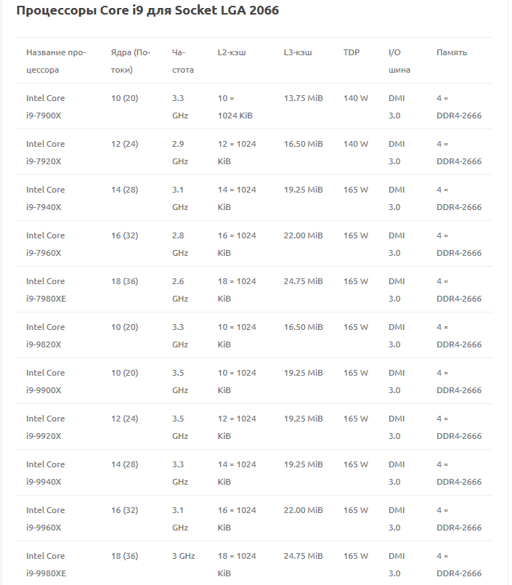Click the 13.75 MiB L3 cache value

(304, 98)
